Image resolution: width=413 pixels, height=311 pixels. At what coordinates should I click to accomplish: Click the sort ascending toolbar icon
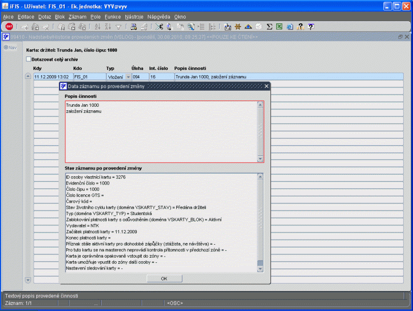(x=97, y=26)
